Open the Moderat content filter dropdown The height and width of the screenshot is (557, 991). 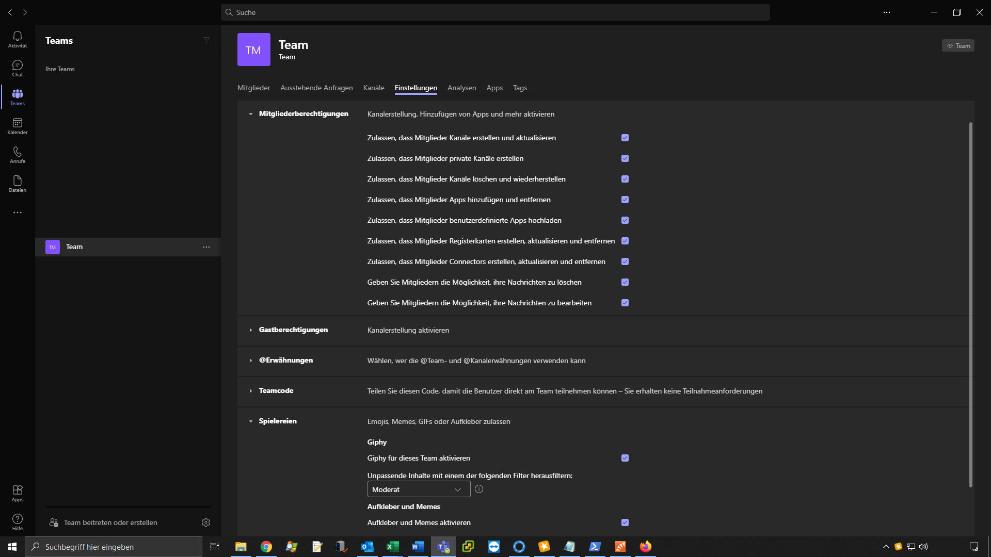coord(419,489)
